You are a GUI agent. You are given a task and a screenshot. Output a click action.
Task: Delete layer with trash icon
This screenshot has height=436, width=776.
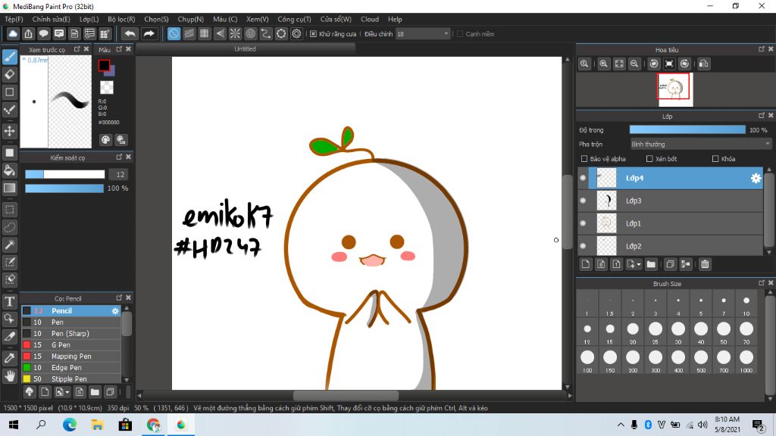click(705, 264)
